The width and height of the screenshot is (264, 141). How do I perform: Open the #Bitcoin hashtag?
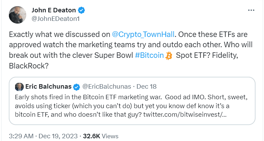pyautogui.click(x=148, y=56)
